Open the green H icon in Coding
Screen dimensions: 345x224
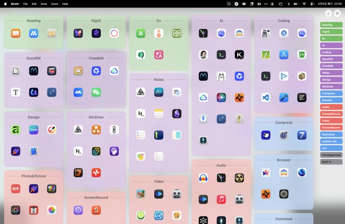pos(302,55)
